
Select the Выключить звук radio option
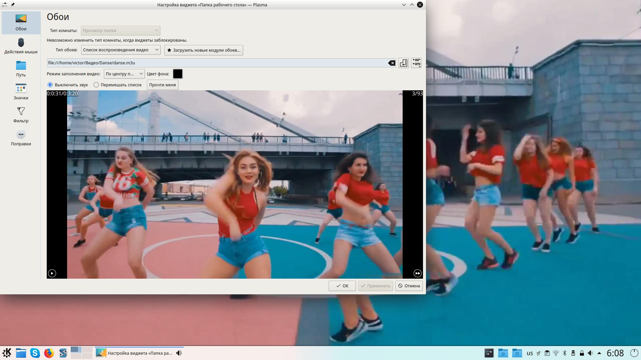pos(50,85)
